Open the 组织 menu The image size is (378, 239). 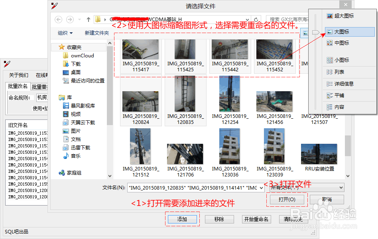point(65,33)
